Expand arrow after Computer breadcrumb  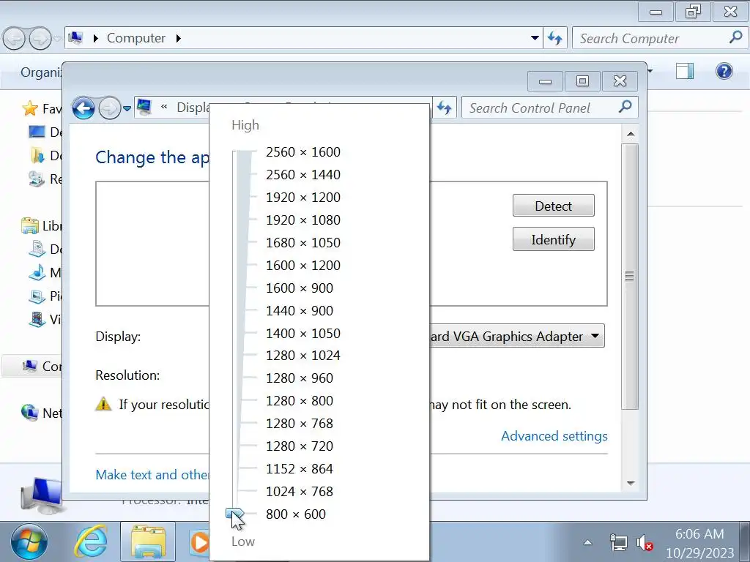(179, 38)
